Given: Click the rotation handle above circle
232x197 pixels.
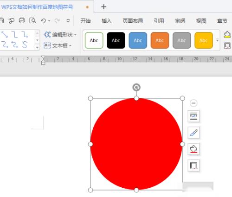Looking at the screenshot, I should click(x=136, y=88).
